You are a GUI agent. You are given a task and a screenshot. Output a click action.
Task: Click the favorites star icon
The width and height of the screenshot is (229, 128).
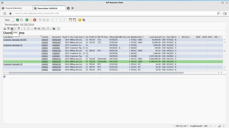(x=10, y=14)
